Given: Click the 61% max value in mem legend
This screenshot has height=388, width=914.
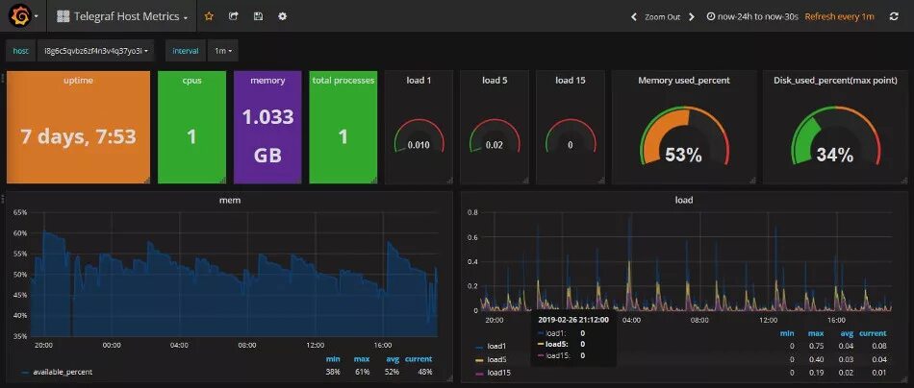Looking at the screenshot, I should (x=362, y=372).
